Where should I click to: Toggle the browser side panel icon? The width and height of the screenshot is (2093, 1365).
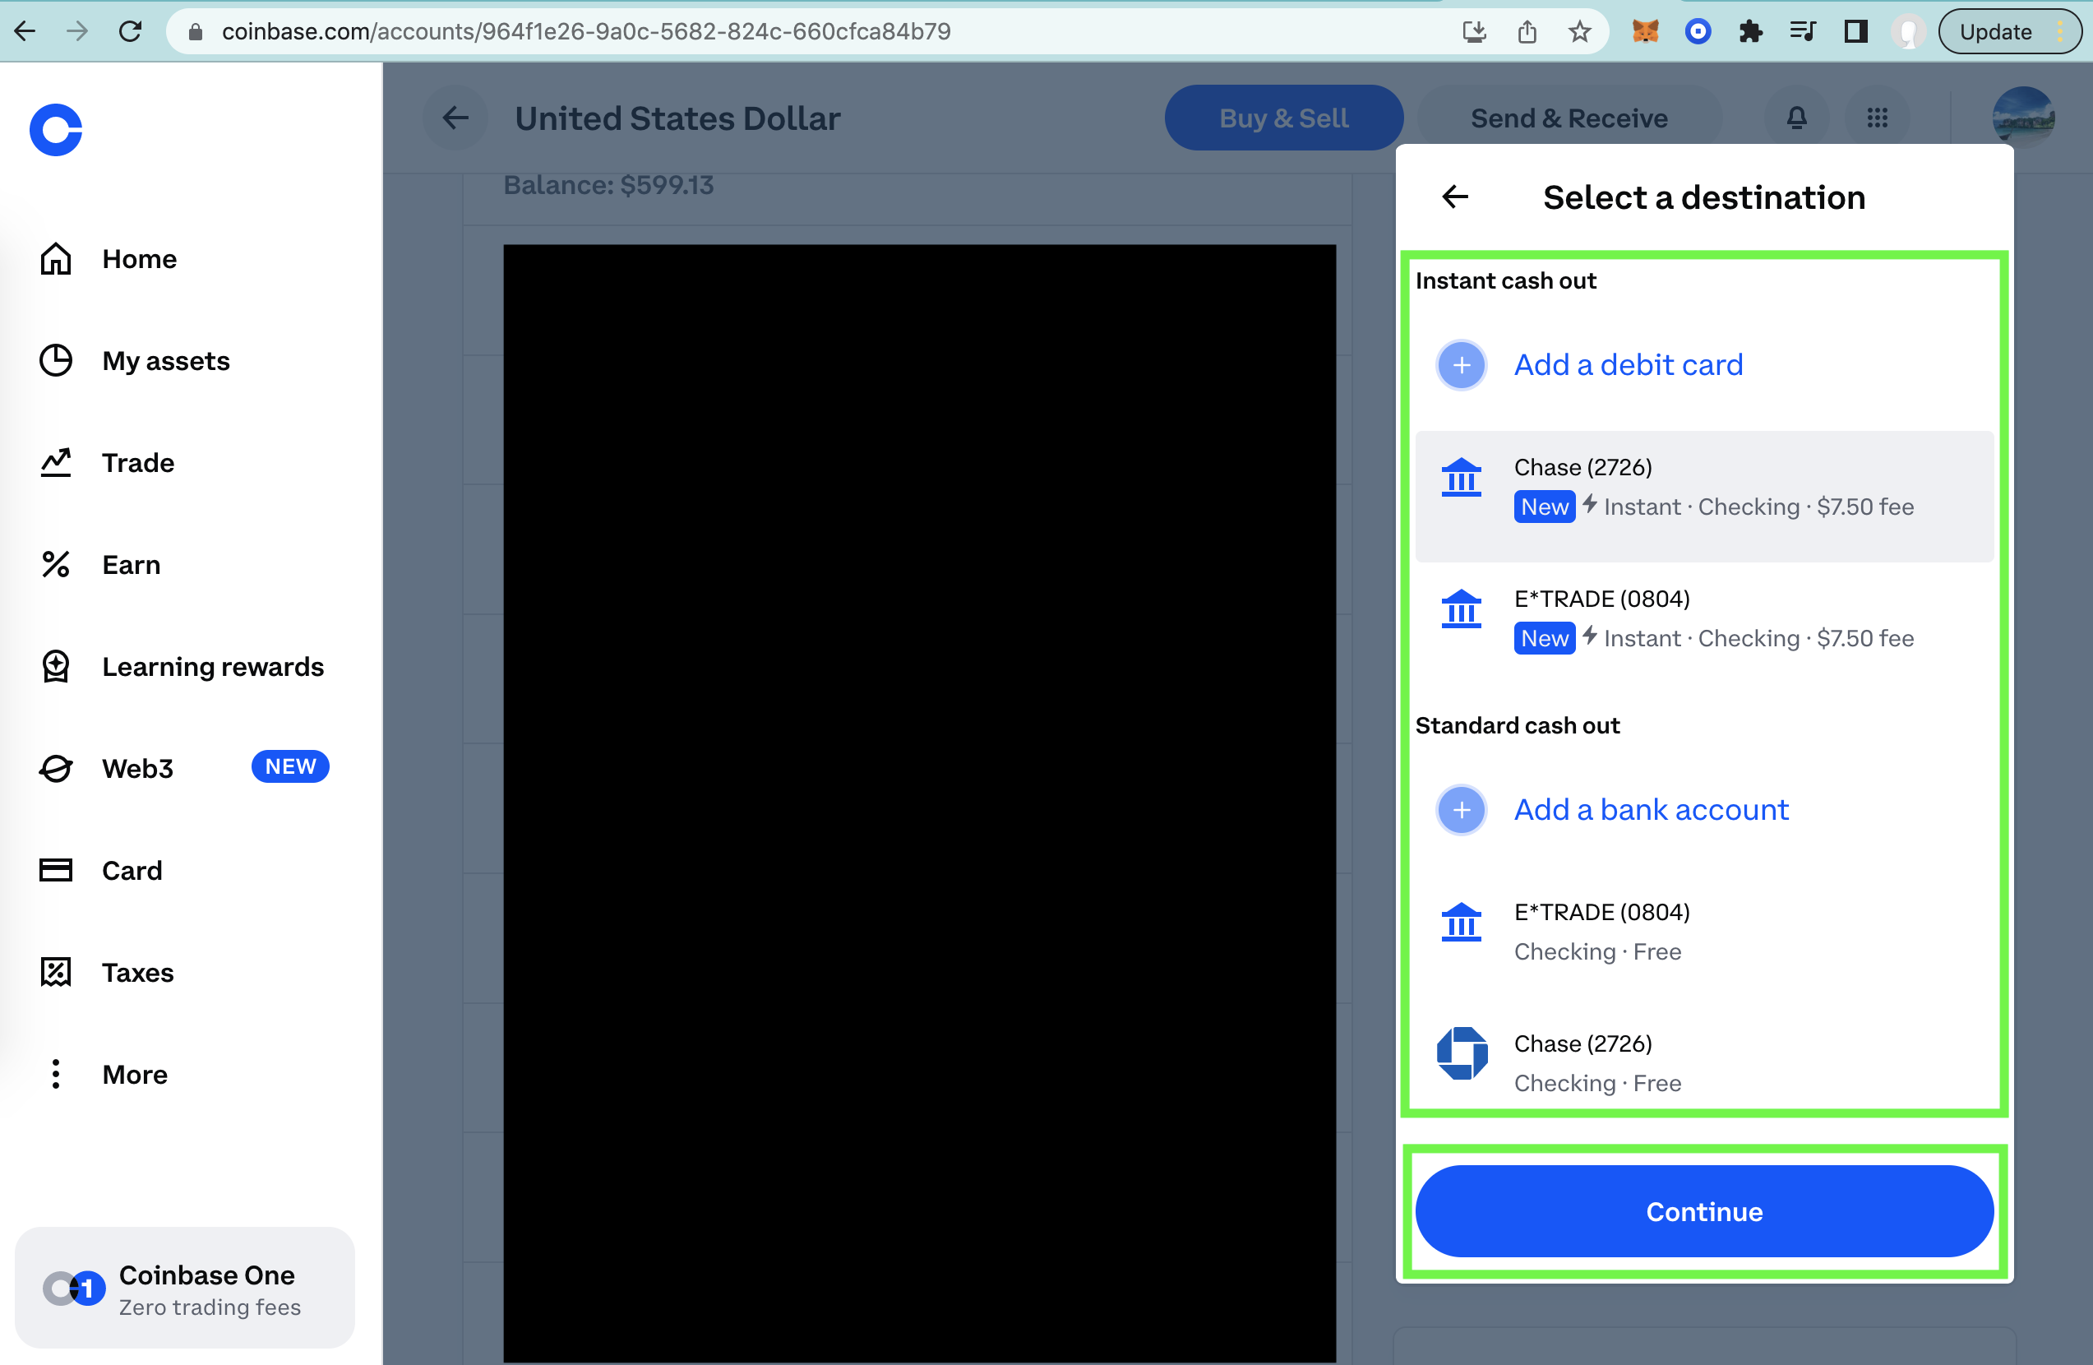click(1856, 32)
